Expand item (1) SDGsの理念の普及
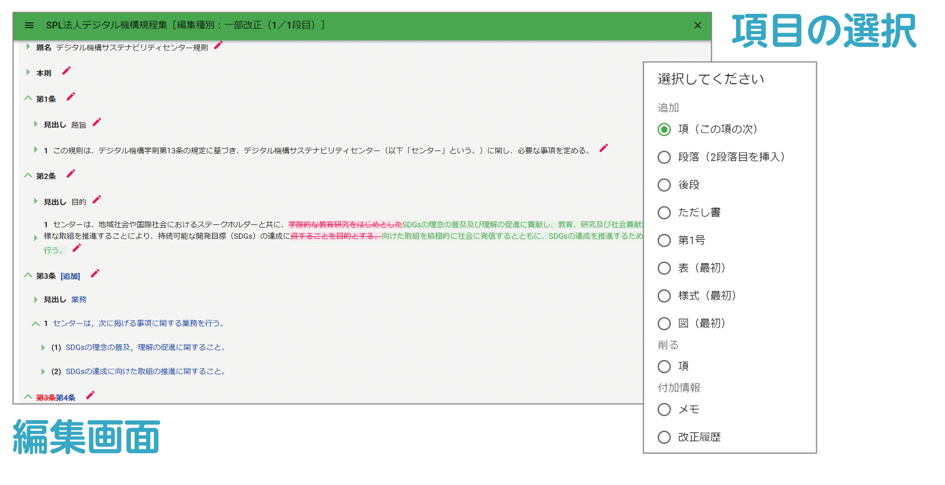 pos(43,348)
